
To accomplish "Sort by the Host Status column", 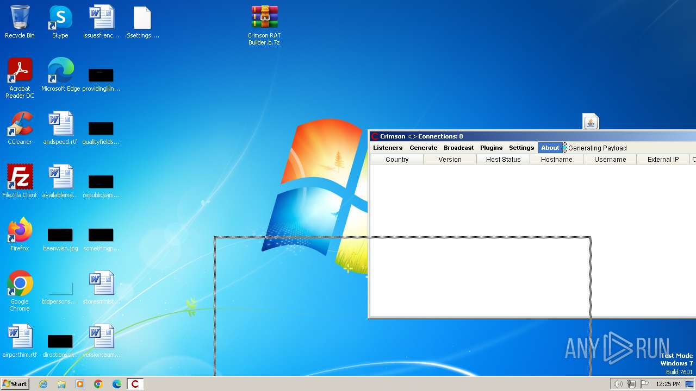I will (x=504, y=160).
